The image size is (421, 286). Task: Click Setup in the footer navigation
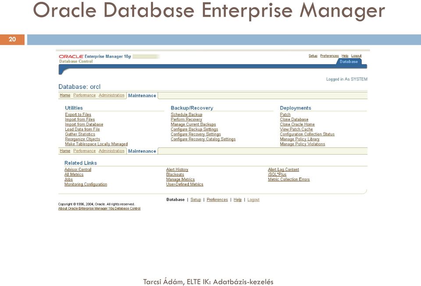click(x=196, y=199)
